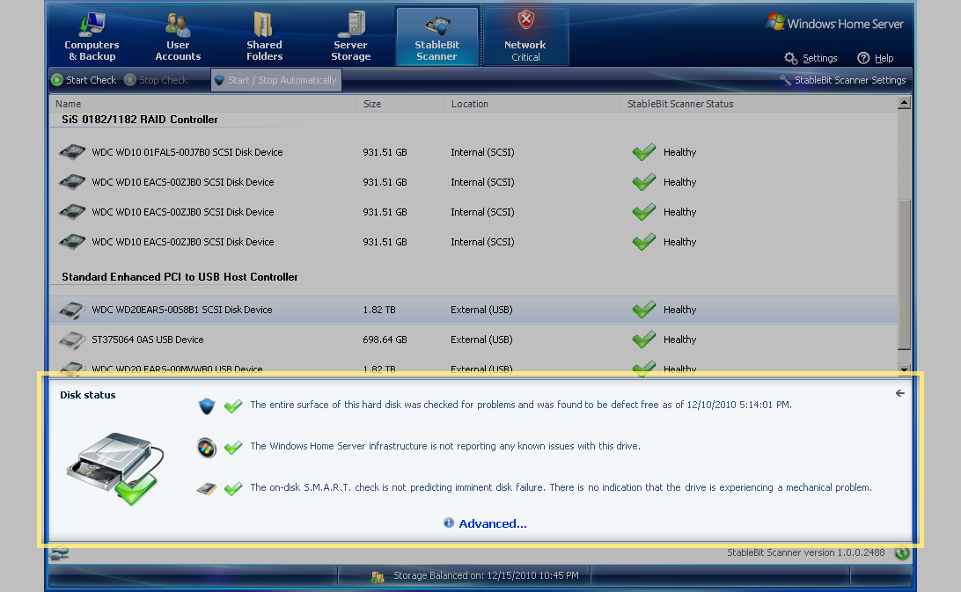
Task: Click the disk list scrollbar thumb
Action: point(904,274)
